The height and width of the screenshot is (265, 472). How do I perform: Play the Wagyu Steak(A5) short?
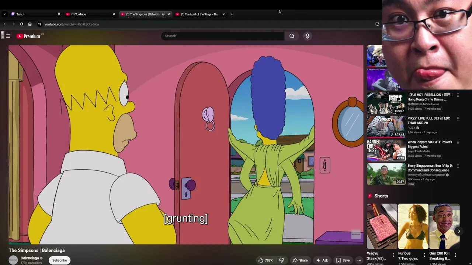[382, 226]
